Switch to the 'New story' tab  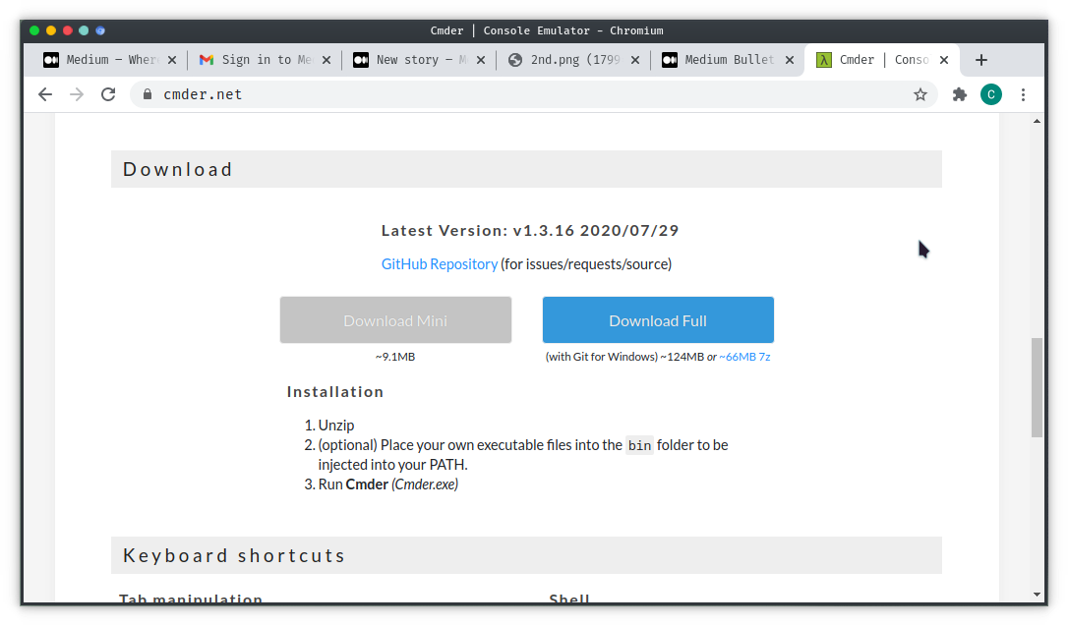418,60
